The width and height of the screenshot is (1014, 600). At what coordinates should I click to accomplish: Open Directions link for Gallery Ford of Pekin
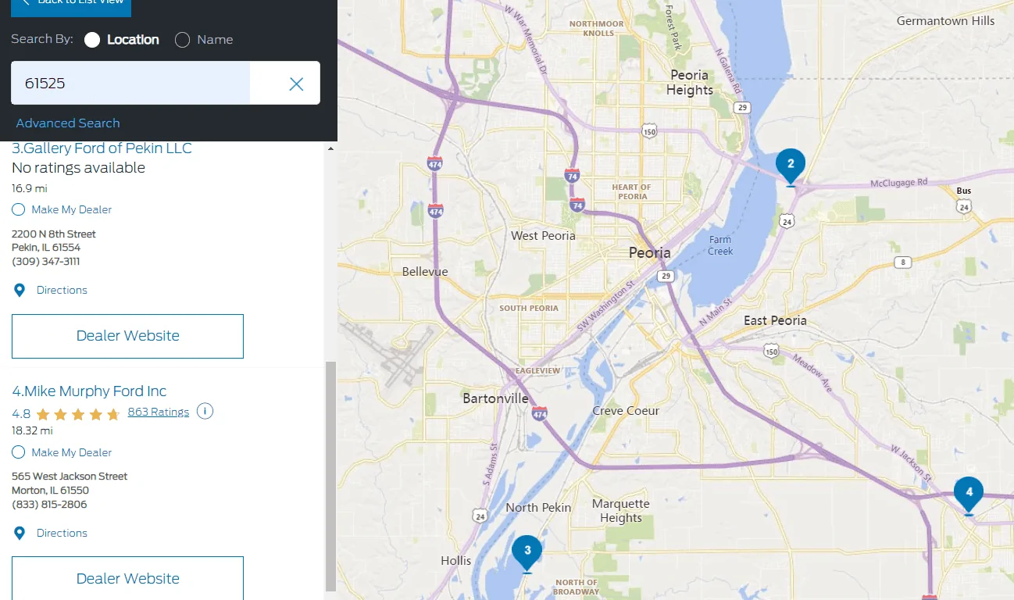pyautogui.click(x=62, y=290)
